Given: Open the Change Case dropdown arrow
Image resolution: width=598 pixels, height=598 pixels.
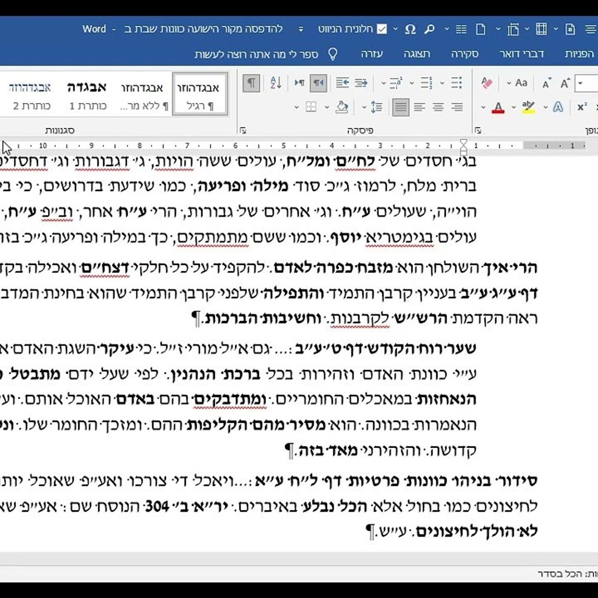Looking at the screenshot, I should click(x=509, y=83).
